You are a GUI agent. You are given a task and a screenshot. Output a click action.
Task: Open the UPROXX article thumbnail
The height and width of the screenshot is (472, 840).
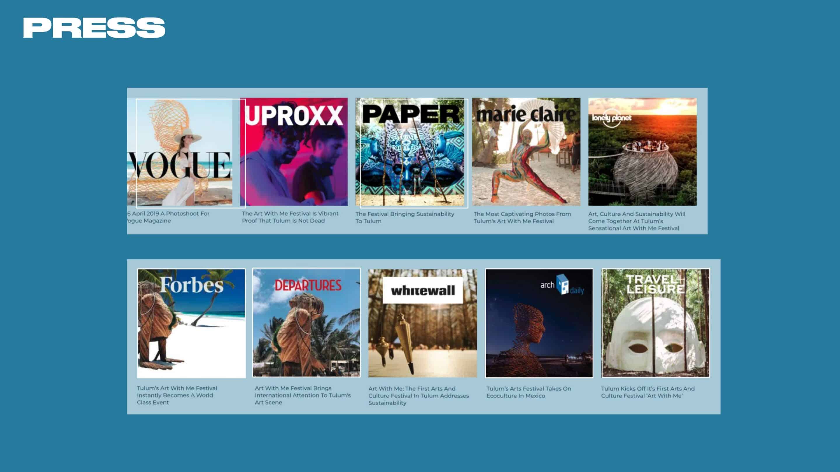[x=294, y=152]
